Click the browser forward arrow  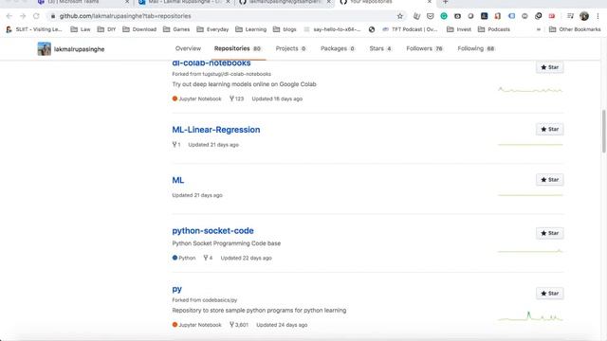click(x=23, y=16)
